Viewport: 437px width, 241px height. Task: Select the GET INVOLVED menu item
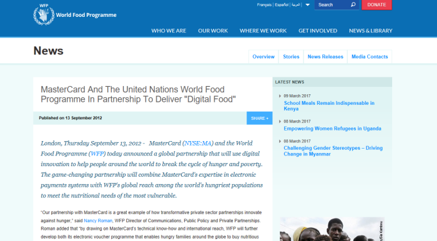click(x=318, y=31)
